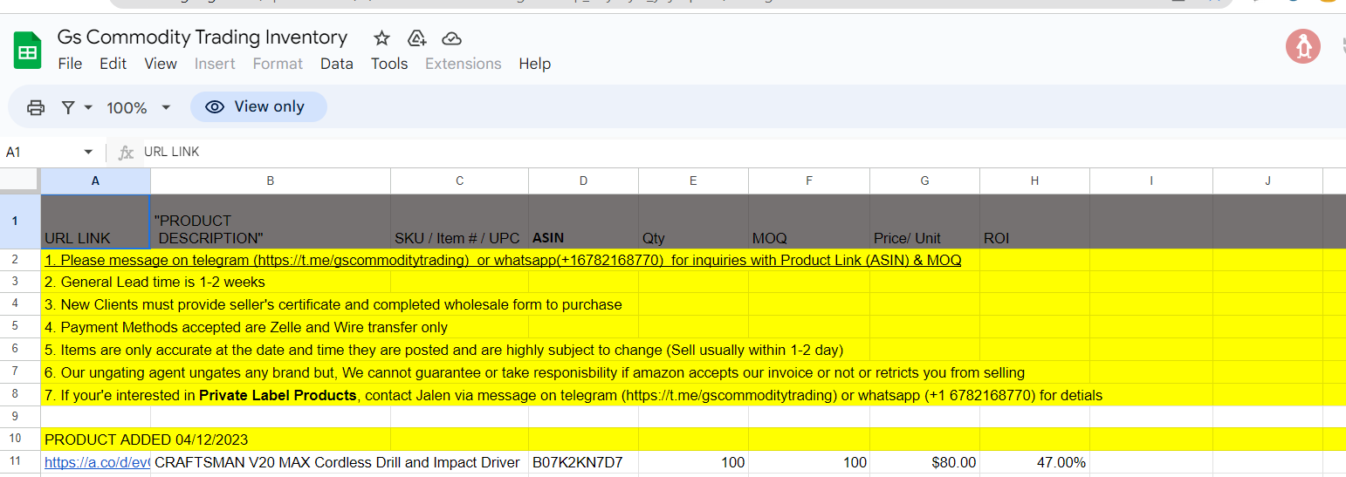Image resolution: width=1346 pixels, height=477 pixels.
Task: Select column C header
Action: 460,181
